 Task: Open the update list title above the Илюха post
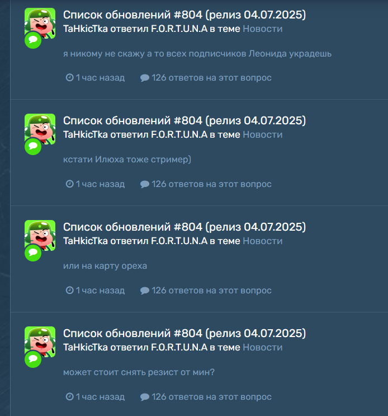pyautogui.click(x=184, y=121)
